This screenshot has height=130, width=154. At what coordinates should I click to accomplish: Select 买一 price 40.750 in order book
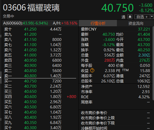pos(30,81)
